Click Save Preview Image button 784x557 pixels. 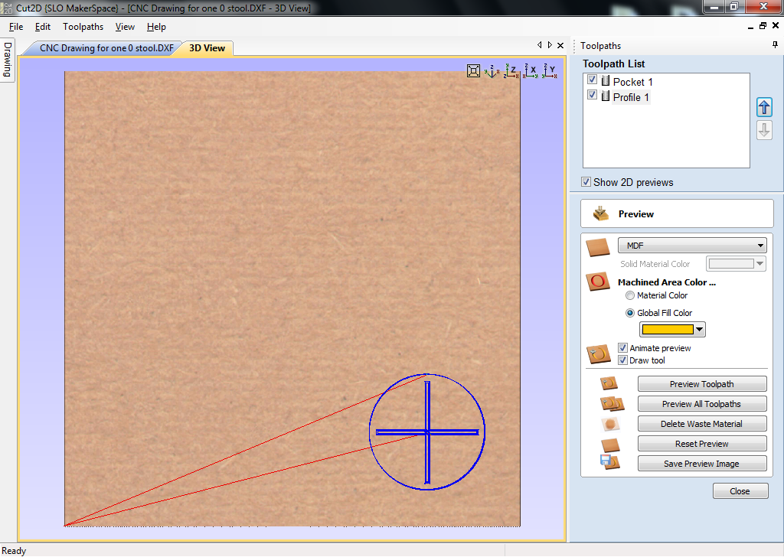tap(702, 464)
